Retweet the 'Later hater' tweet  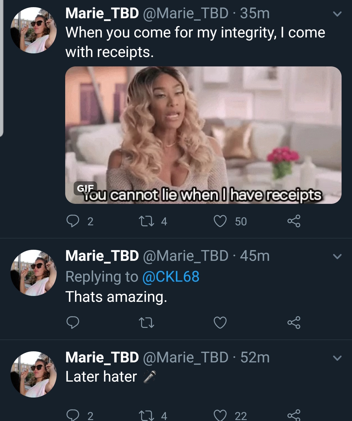pos(146,415)
